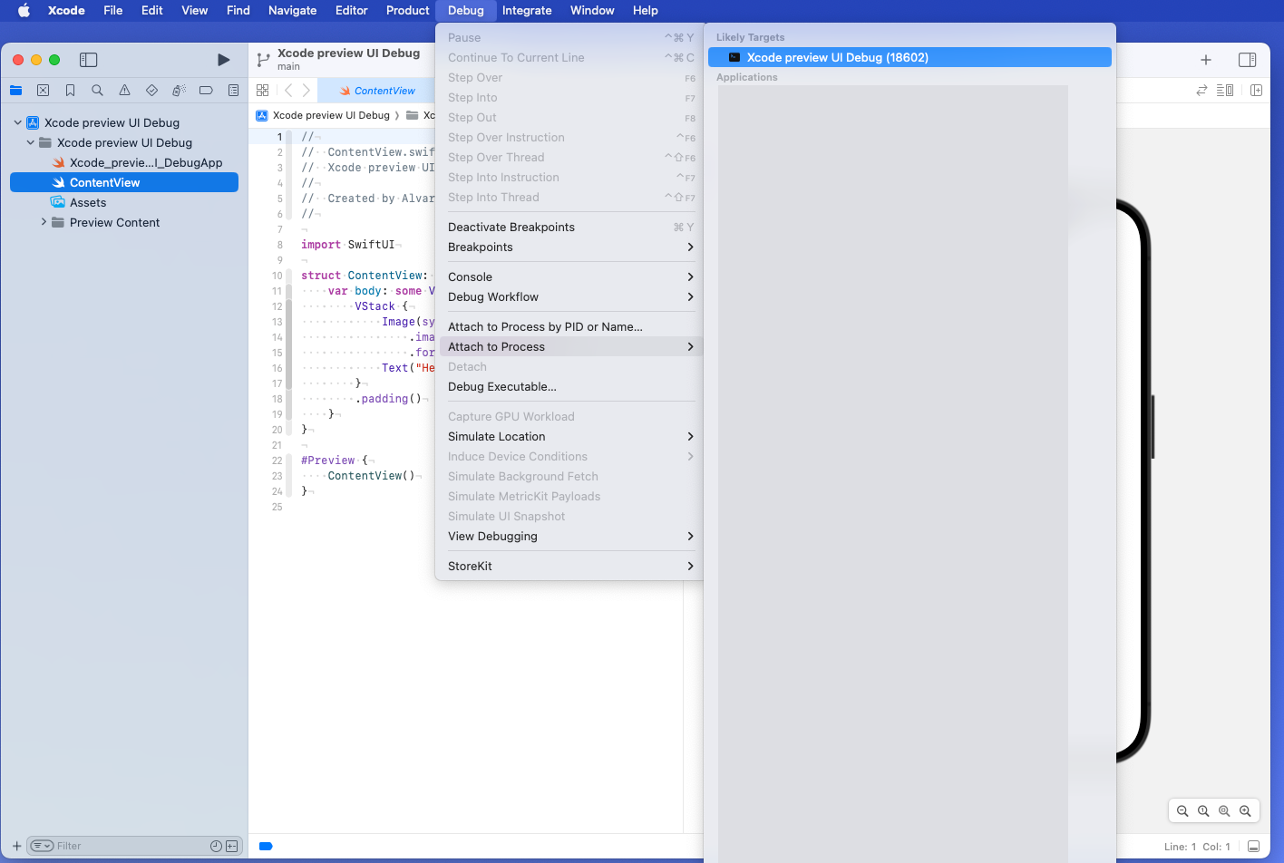
Task: Select the ContentView editor tab
Action: (377, 91)
